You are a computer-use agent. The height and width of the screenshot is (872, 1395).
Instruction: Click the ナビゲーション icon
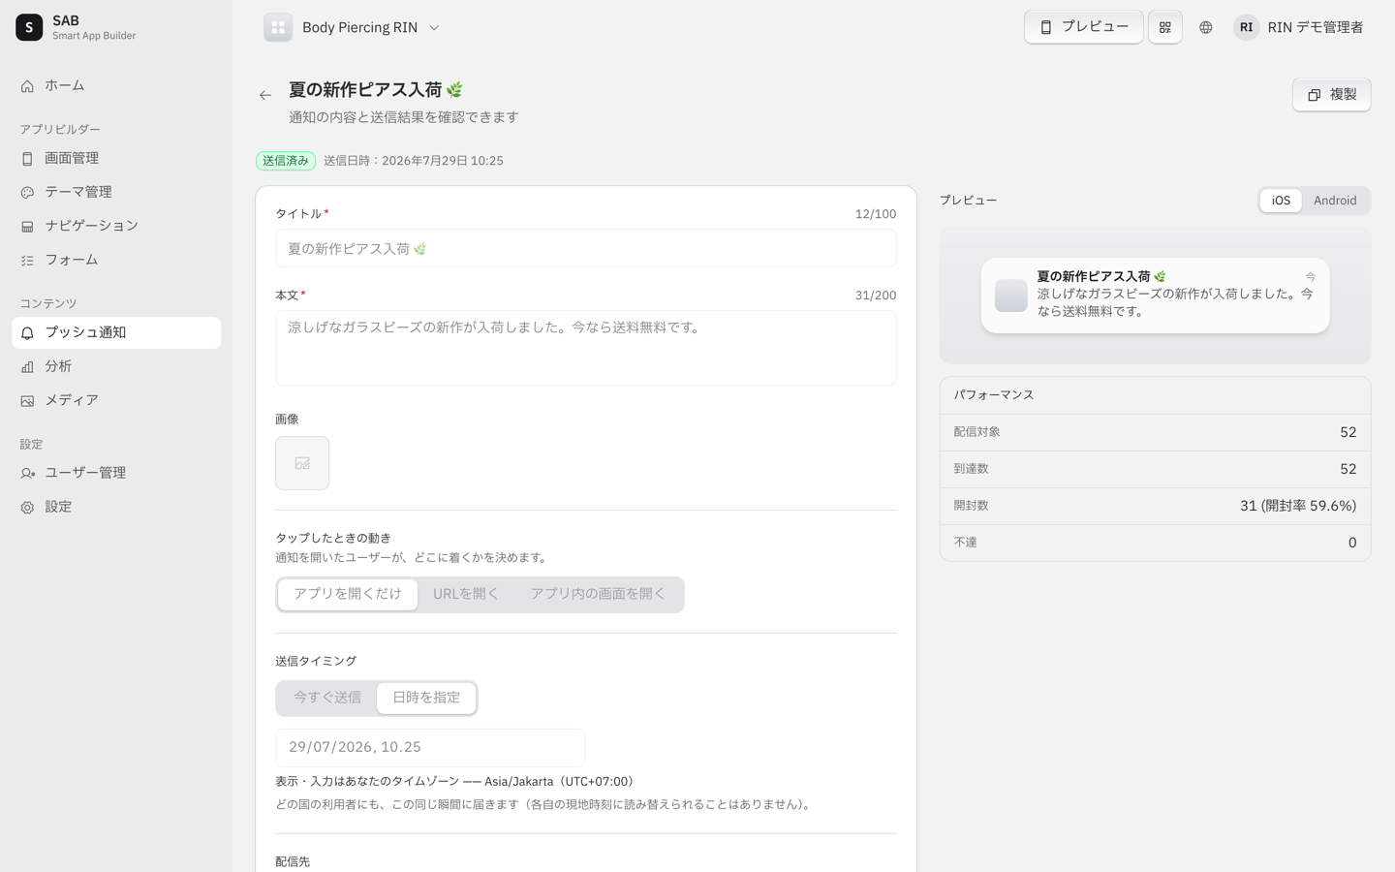(x=27, y=227)
